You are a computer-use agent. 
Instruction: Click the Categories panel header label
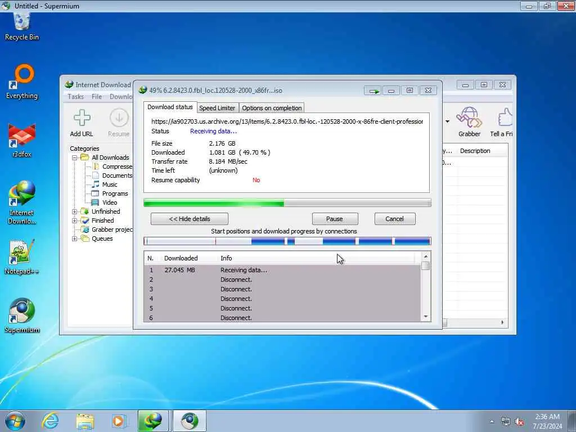tap(84, 148)
